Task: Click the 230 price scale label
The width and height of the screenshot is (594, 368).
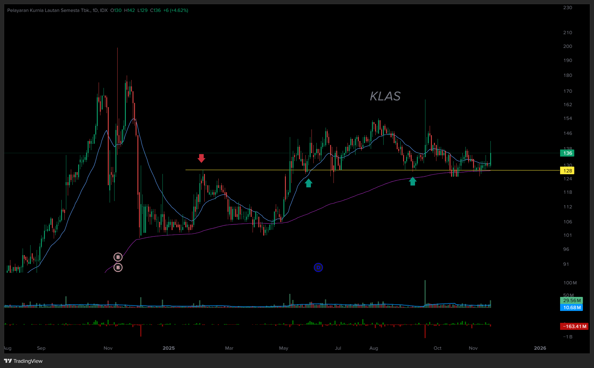Action: click(567, 8)
